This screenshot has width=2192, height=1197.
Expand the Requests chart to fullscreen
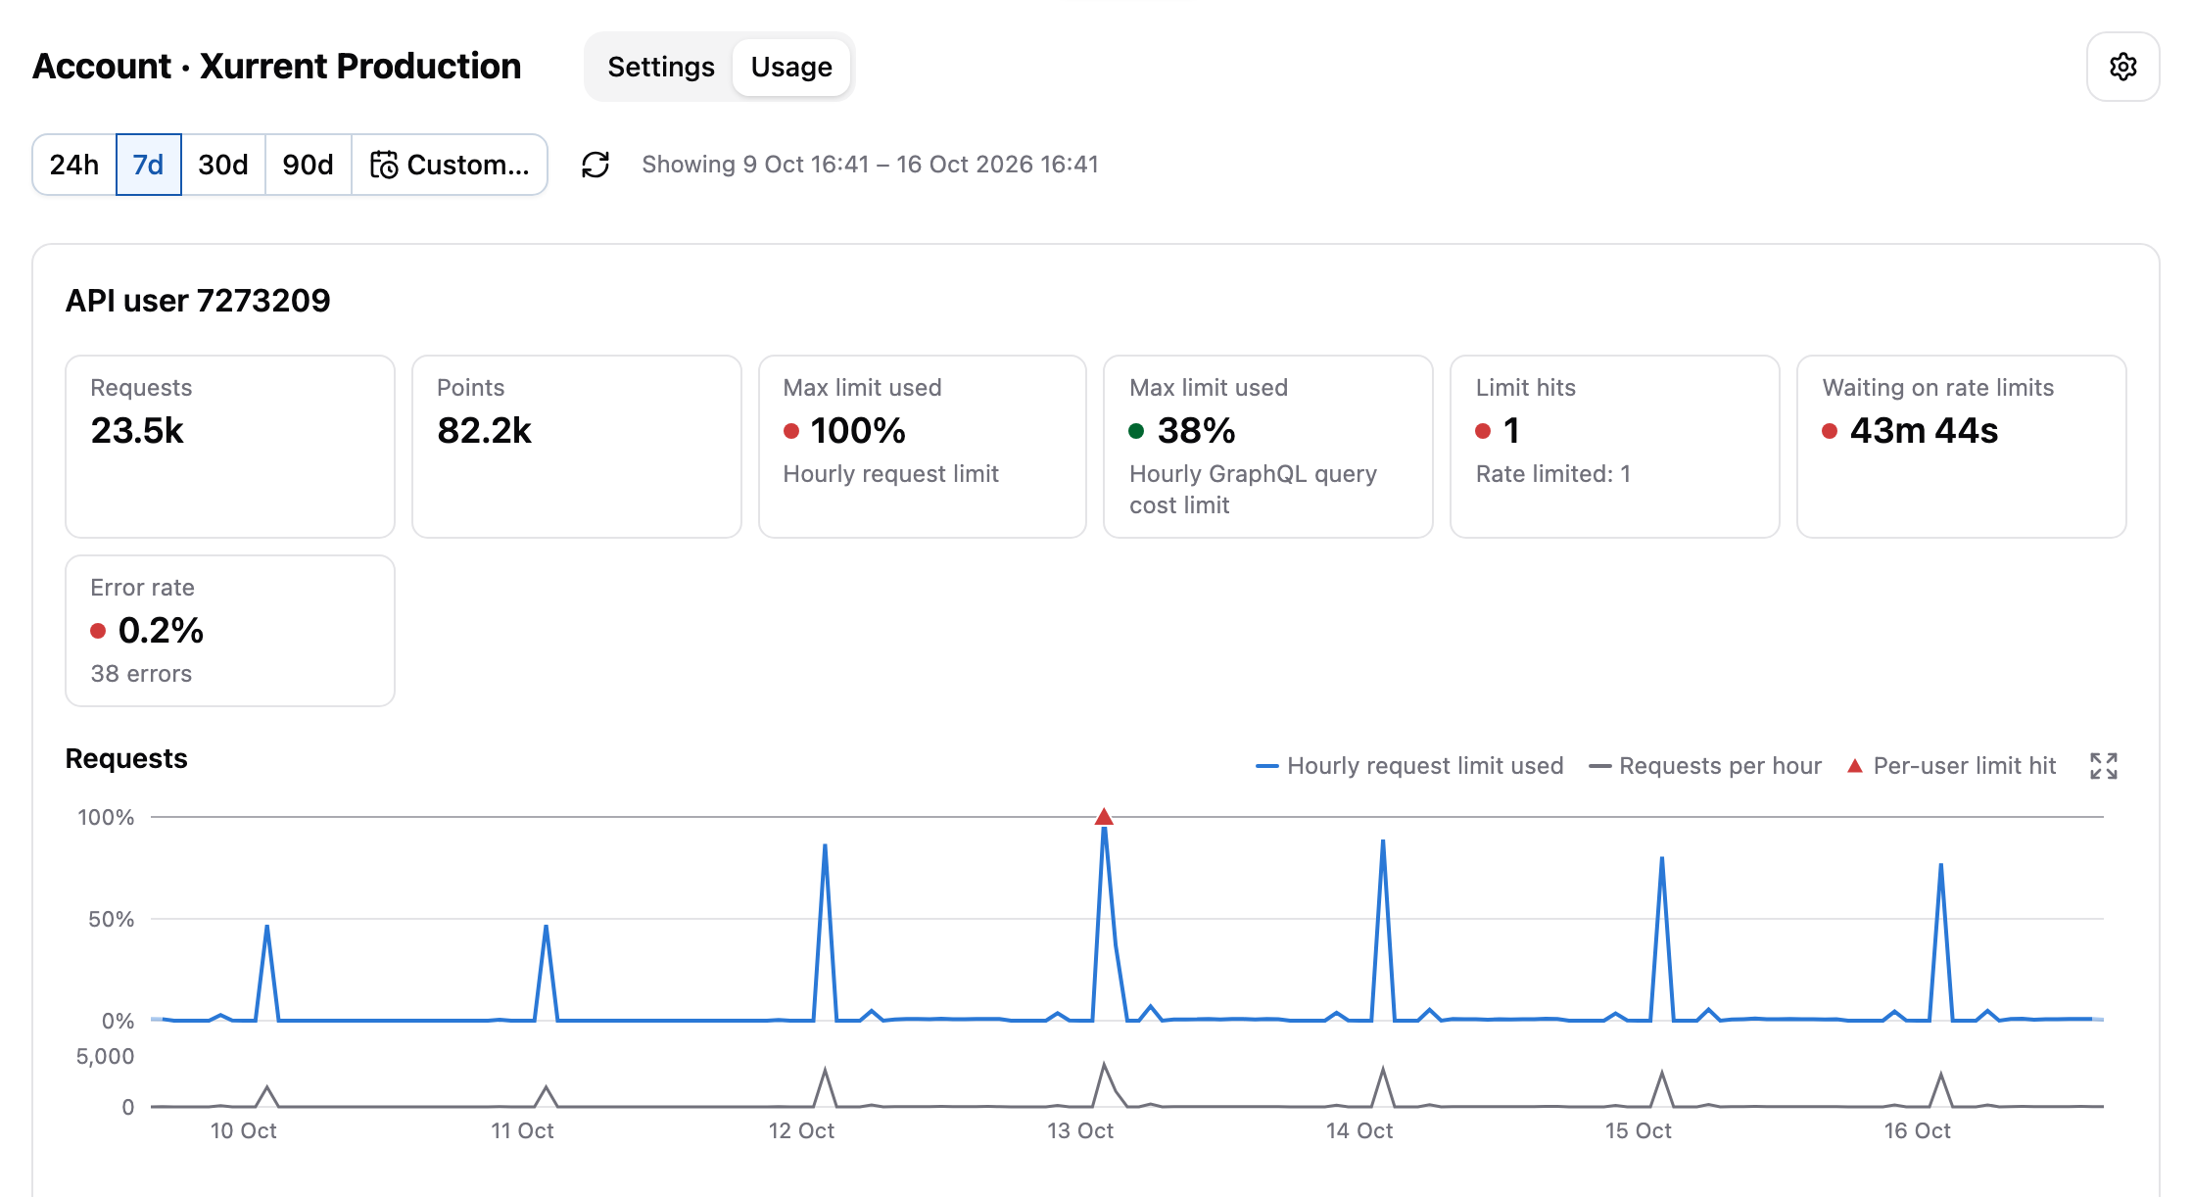pyautogui.click(x=2103, y=766)
